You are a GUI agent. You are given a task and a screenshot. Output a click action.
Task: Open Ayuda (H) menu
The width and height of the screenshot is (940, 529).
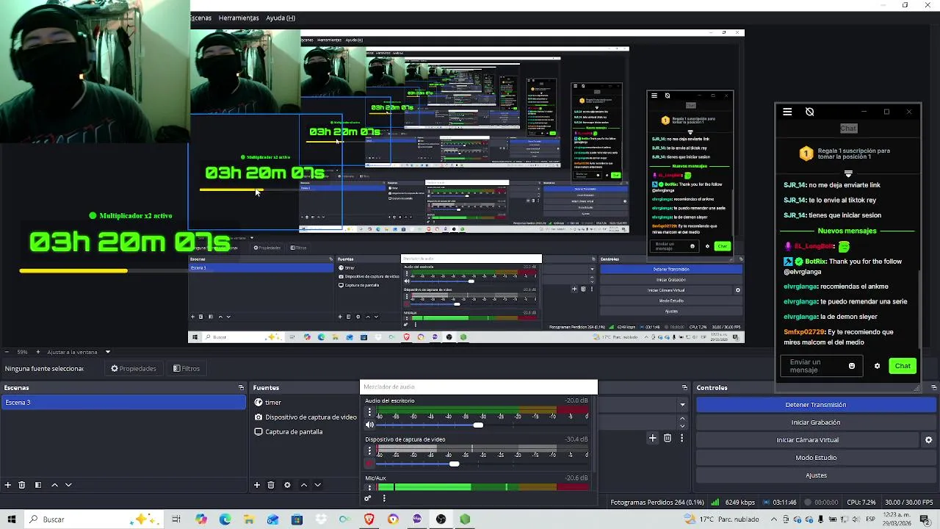pos(281,18)
